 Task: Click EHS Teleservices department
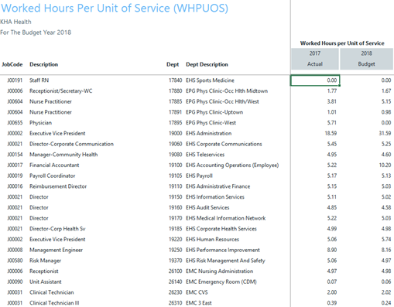tap(205, 155)
